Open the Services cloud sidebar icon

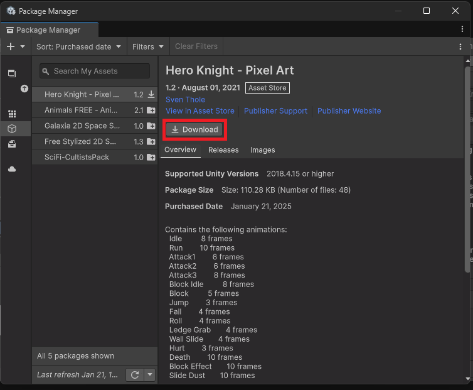(12, 169)
